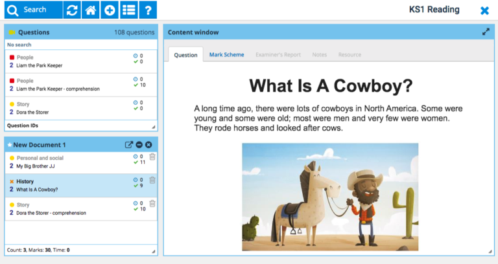
Task: Open the list view icon
Action: [129, 10]
